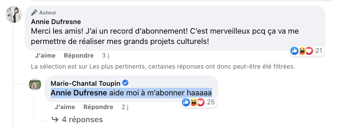Open the 3 j timestamp link
The height and width of the screenshot is (129, 346).
106,56
